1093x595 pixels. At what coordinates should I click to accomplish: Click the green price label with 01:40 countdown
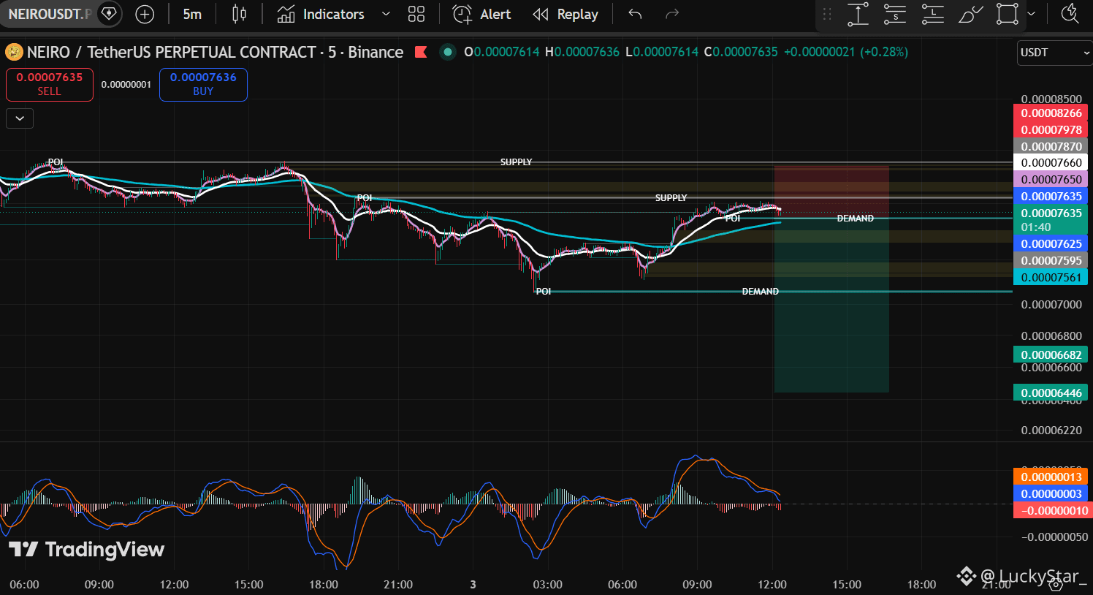pyautogui.click(x=1051, y=220)
